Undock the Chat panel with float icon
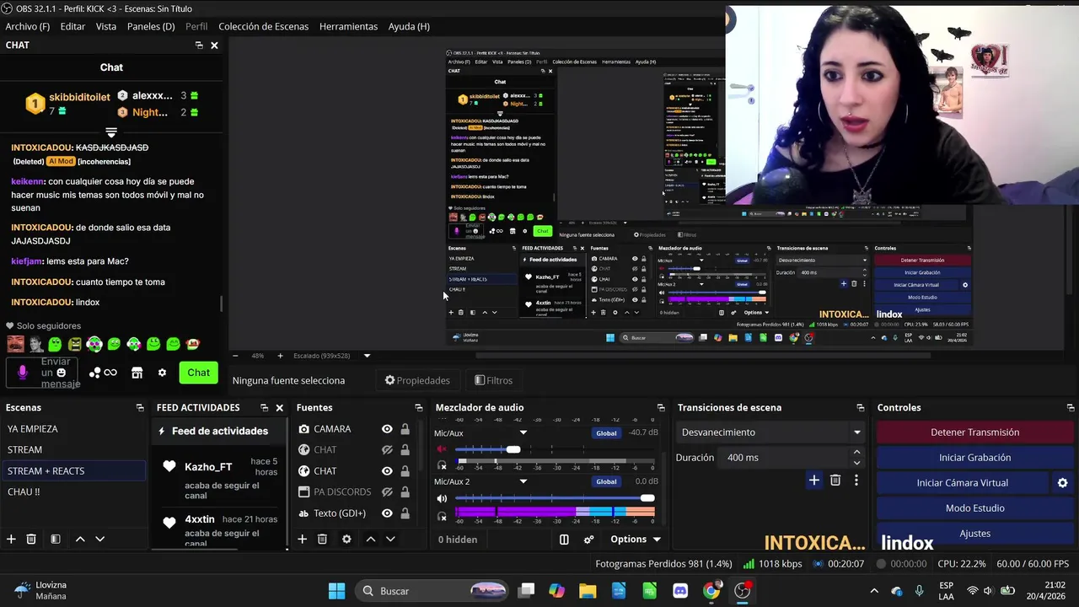The image size is (1079, 607). 199,46
